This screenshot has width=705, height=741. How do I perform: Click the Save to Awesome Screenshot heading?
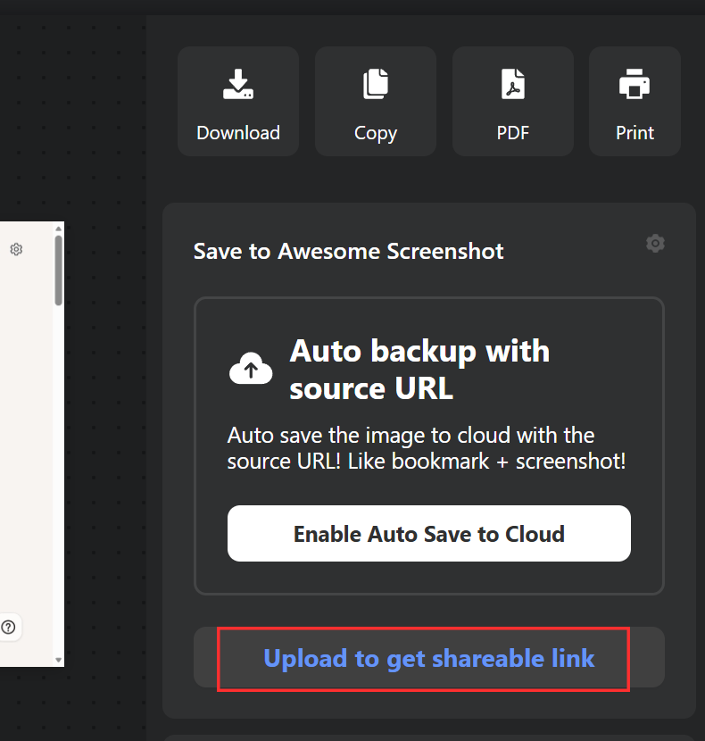tap(348, 252)
